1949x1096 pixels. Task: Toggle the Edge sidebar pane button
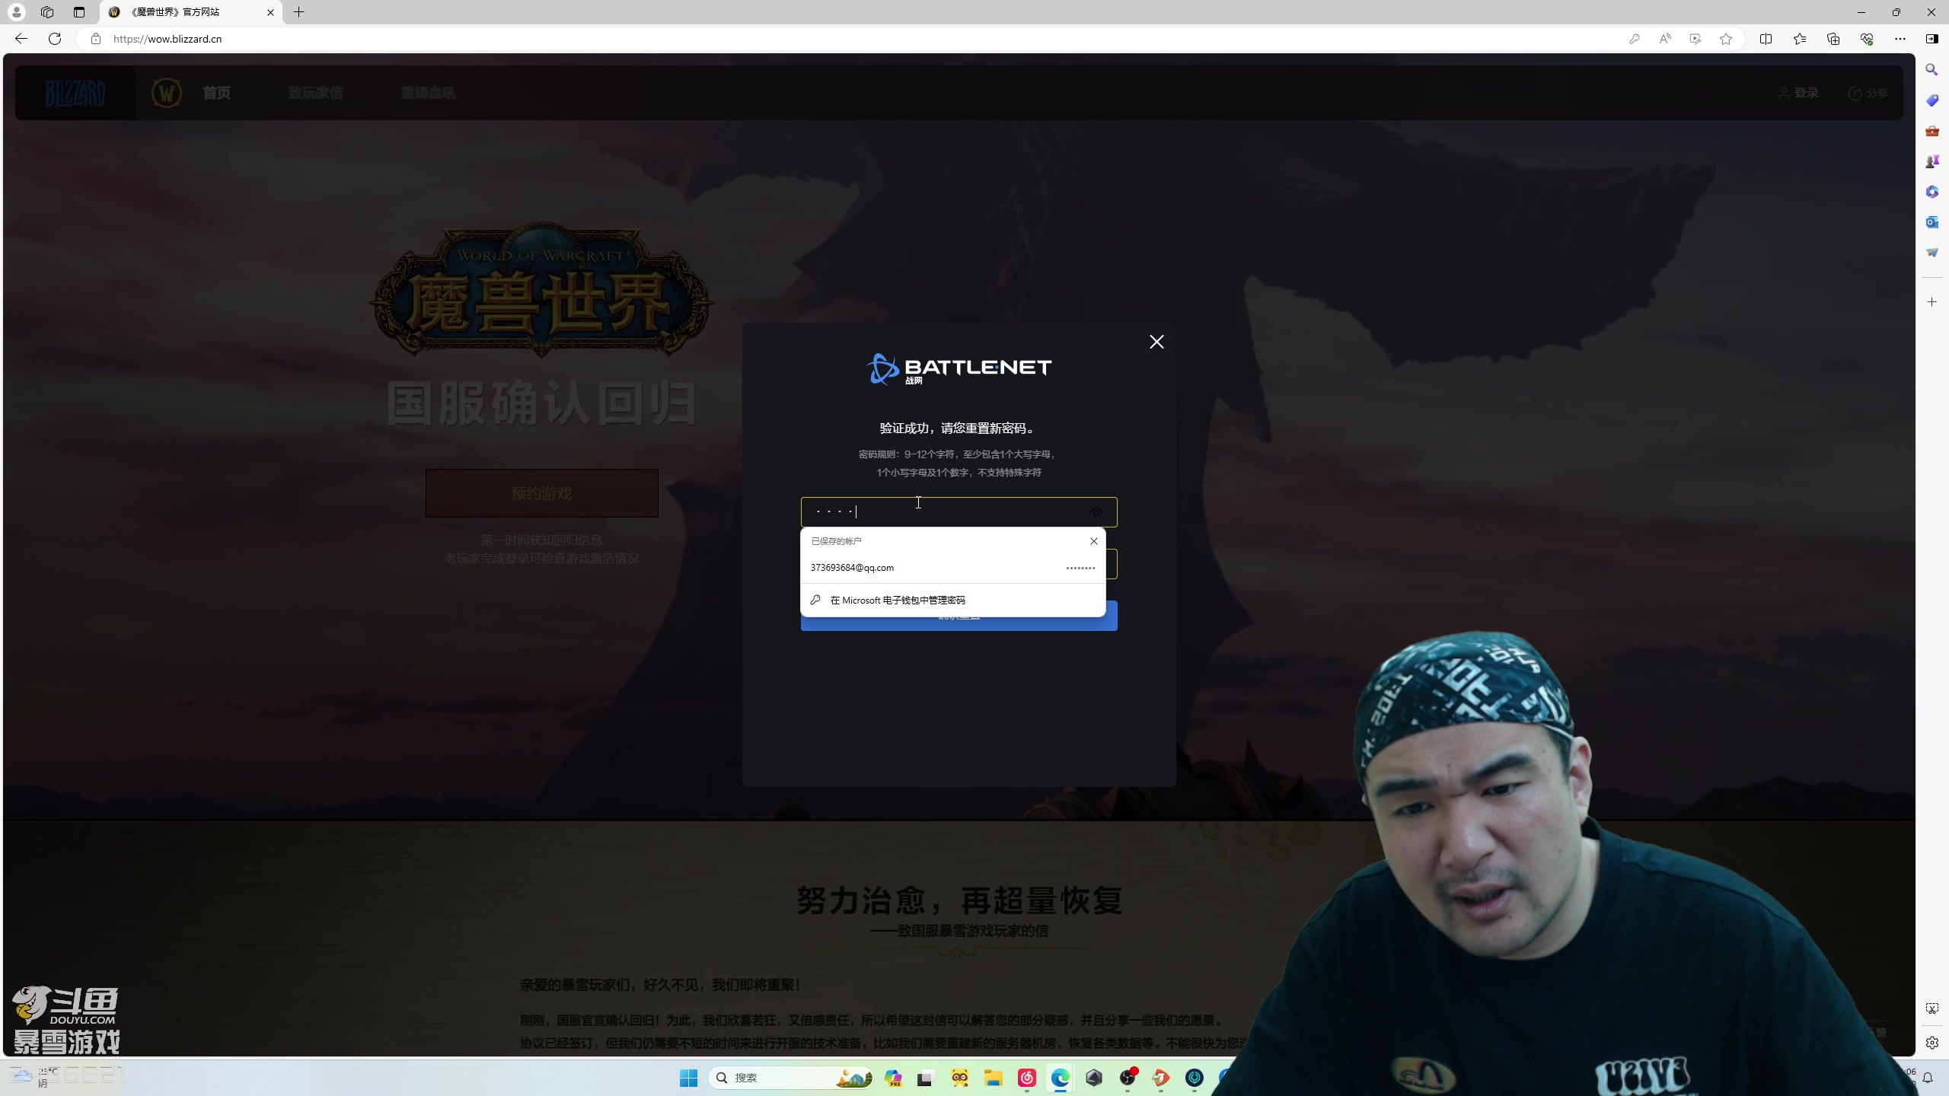(1932, 39)
